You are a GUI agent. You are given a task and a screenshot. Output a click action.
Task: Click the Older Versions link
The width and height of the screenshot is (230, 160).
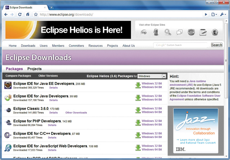tap(48, 76)
